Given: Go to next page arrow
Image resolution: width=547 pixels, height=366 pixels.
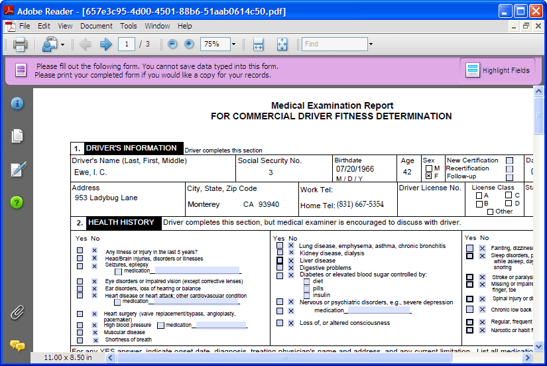Looking at the screenshot, I should coord(105,44).
